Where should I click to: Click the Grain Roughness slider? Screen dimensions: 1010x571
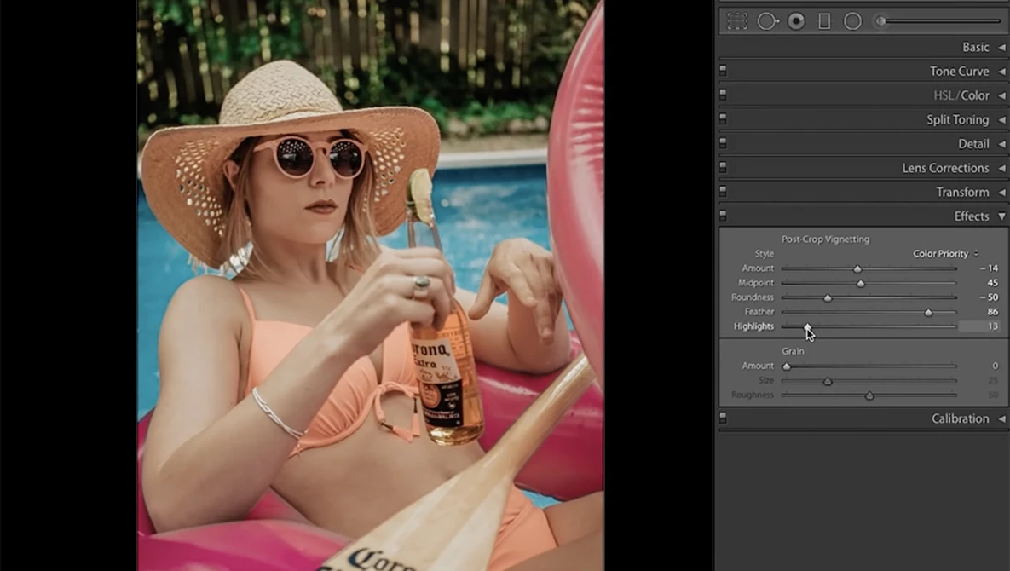pos(869,395)
